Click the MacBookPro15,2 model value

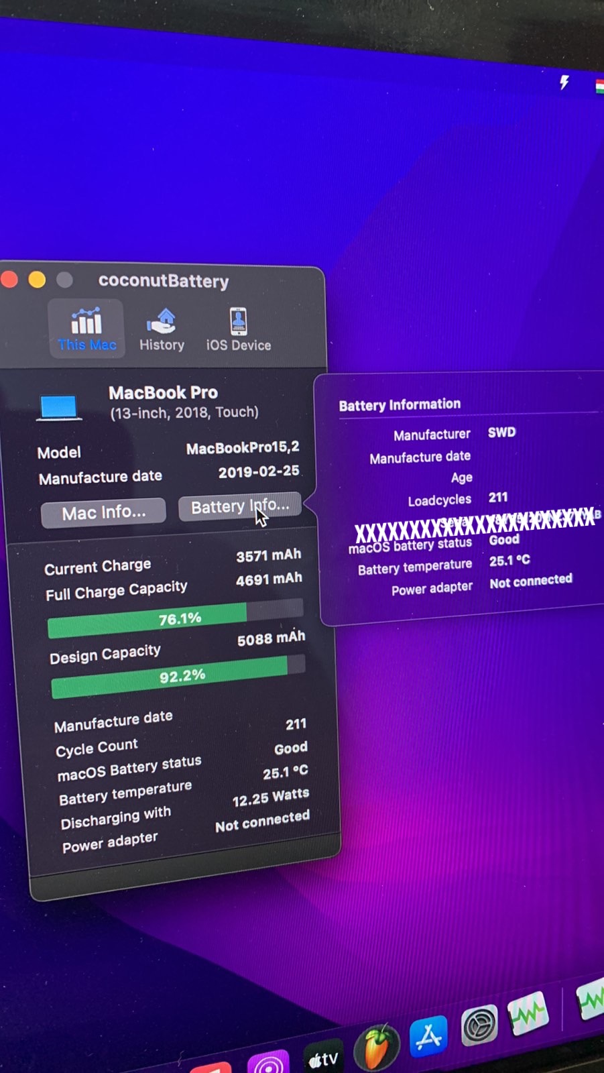243,447
